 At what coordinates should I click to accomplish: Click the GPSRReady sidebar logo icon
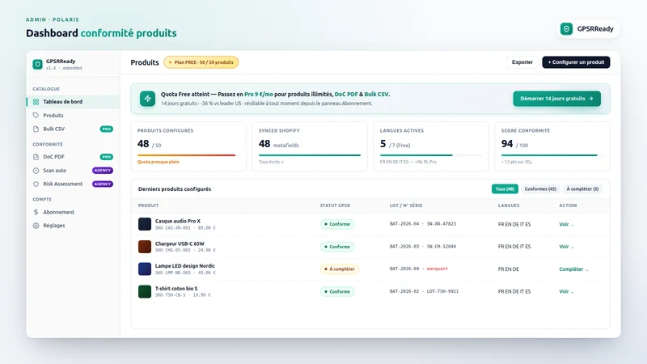tap(37, 64)
